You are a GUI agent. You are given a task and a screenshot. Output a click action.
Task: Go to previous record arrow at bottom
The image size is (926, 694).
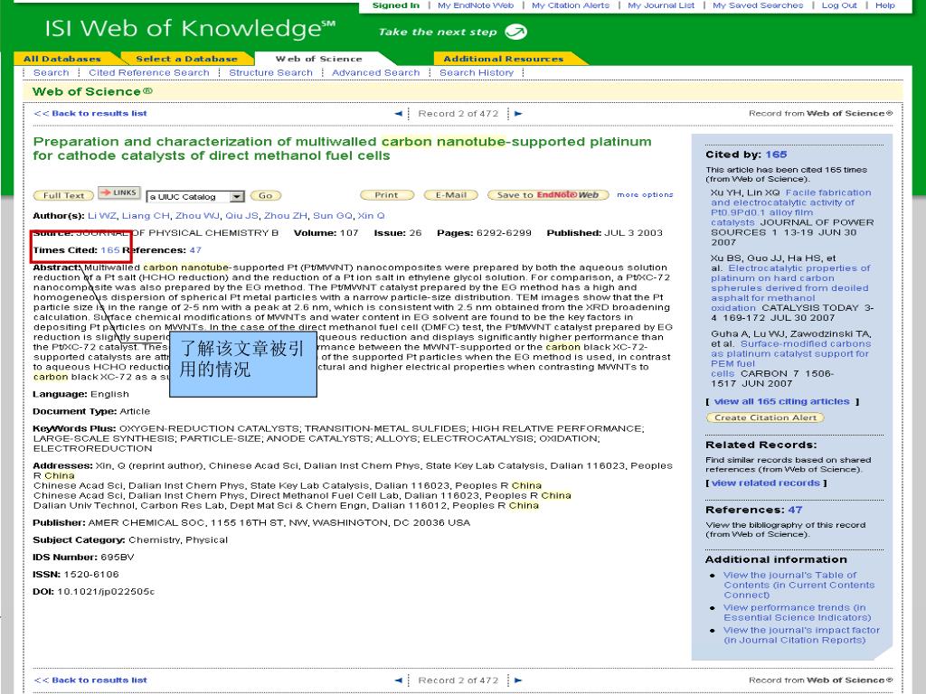399,680
